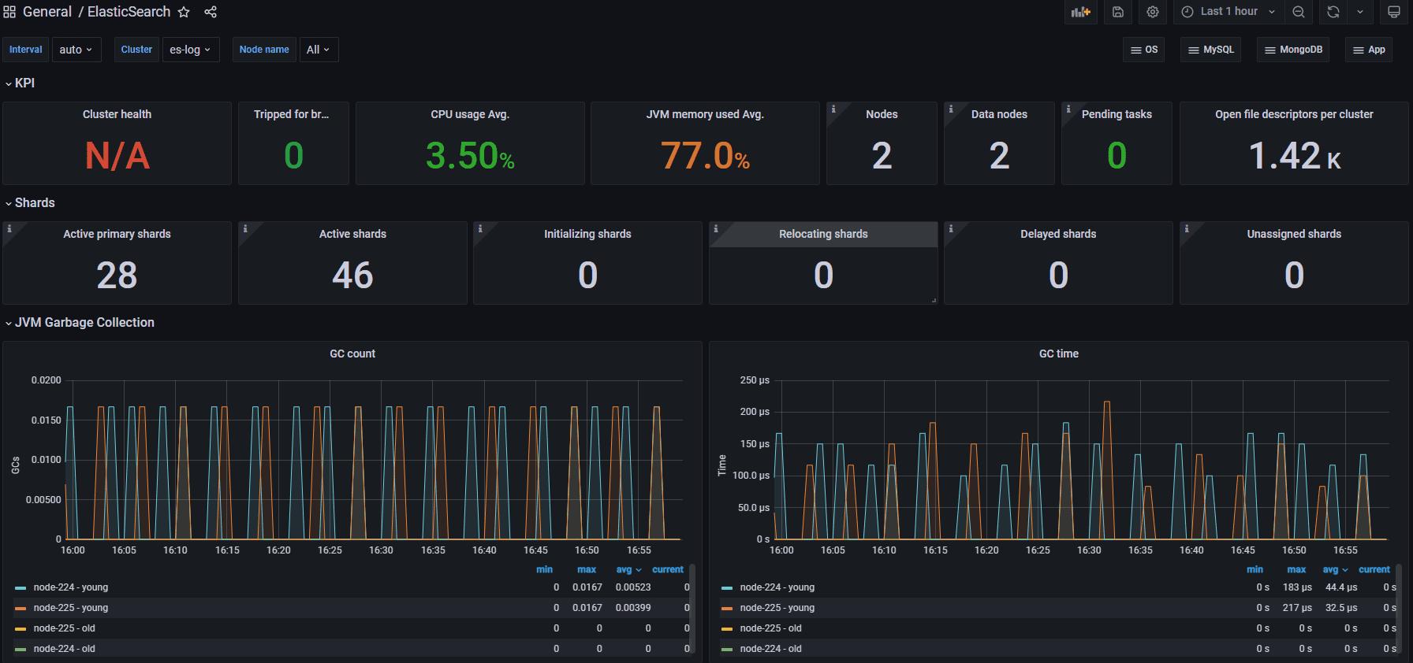Toggle node-225 - old series in GC count
Image resolution: width=1413 pixels, height=663 pixels.
pos(64,628)
